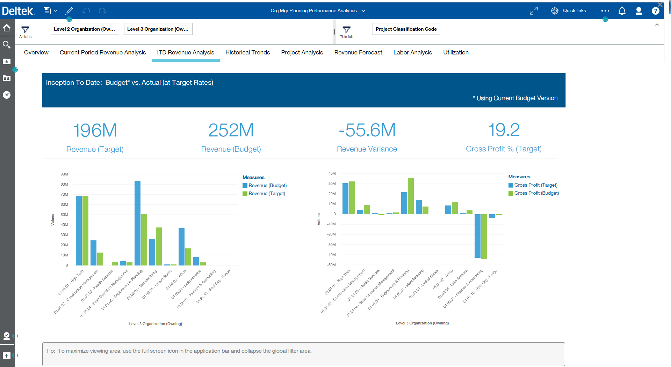Click the Gross Profit (Target) blue swatch
671x367 pixels.
511,185
